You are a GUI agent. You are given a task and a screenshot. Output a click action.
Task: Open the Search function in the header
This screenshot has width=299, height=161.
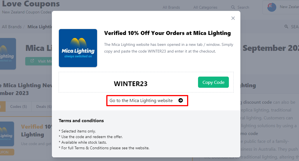pyautogui.click(x=240, y=7)
